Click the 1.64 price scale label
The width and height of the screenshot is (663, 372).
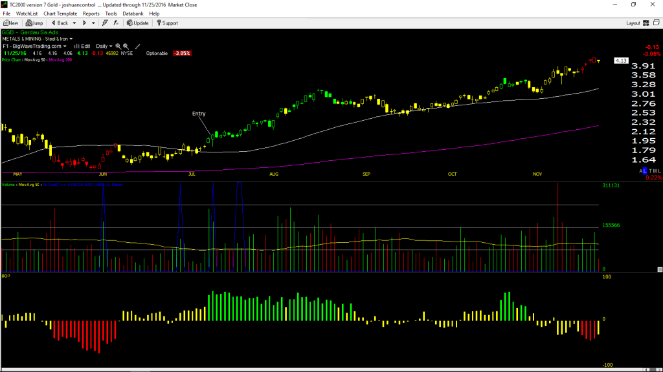click(x=643, y=160)
